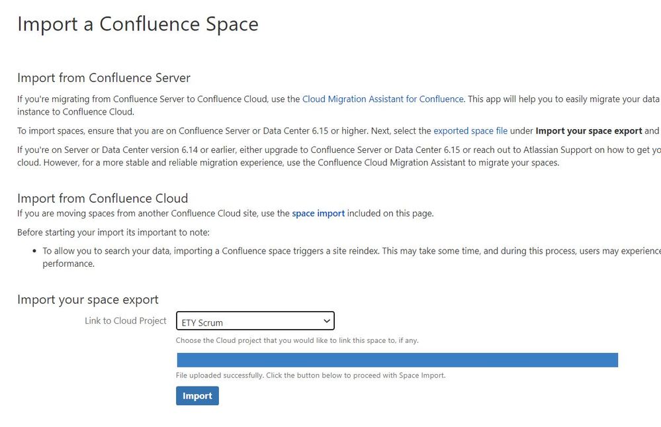Click the Import your space export heading
The width and height of the screenshot is (661, 427).
pyautogui.click(x=88, y=300)
